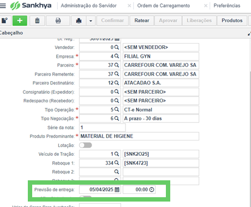Click the Aprovar button

168,21
